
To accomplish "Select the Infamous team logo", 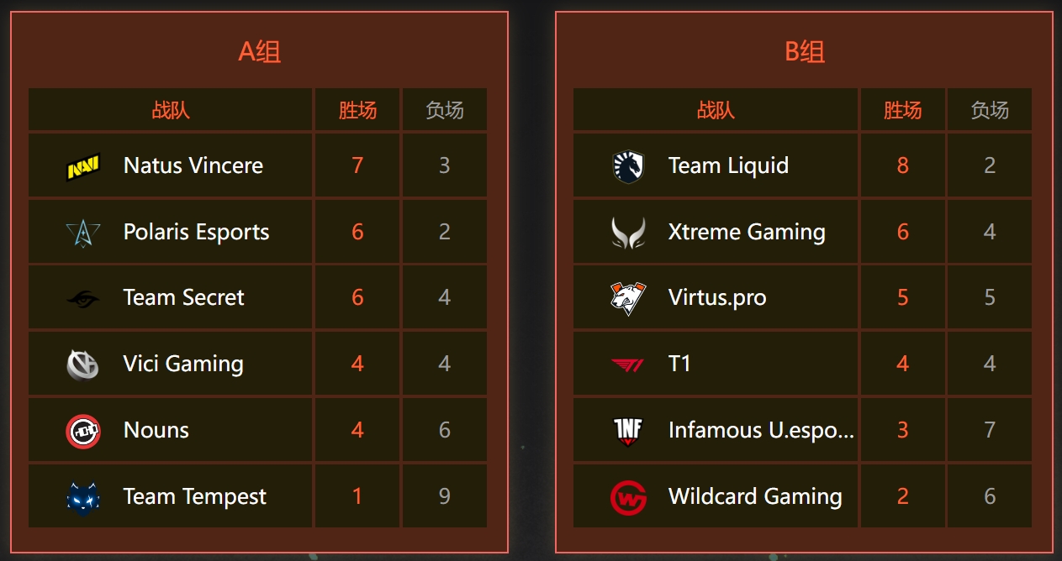I will (628, 431).
